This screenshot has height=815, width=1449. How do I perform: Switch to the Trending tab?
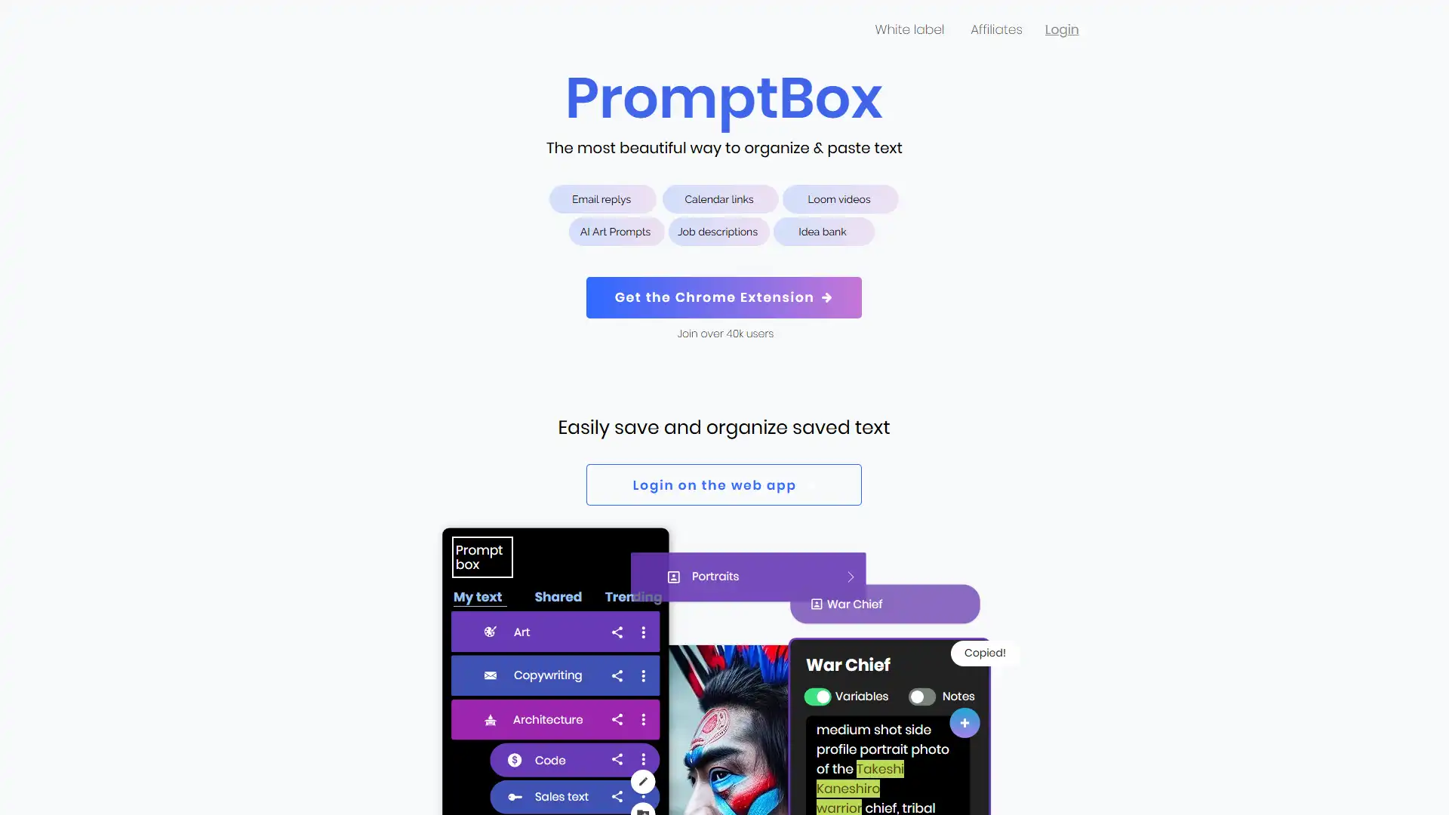pos(633,597)
